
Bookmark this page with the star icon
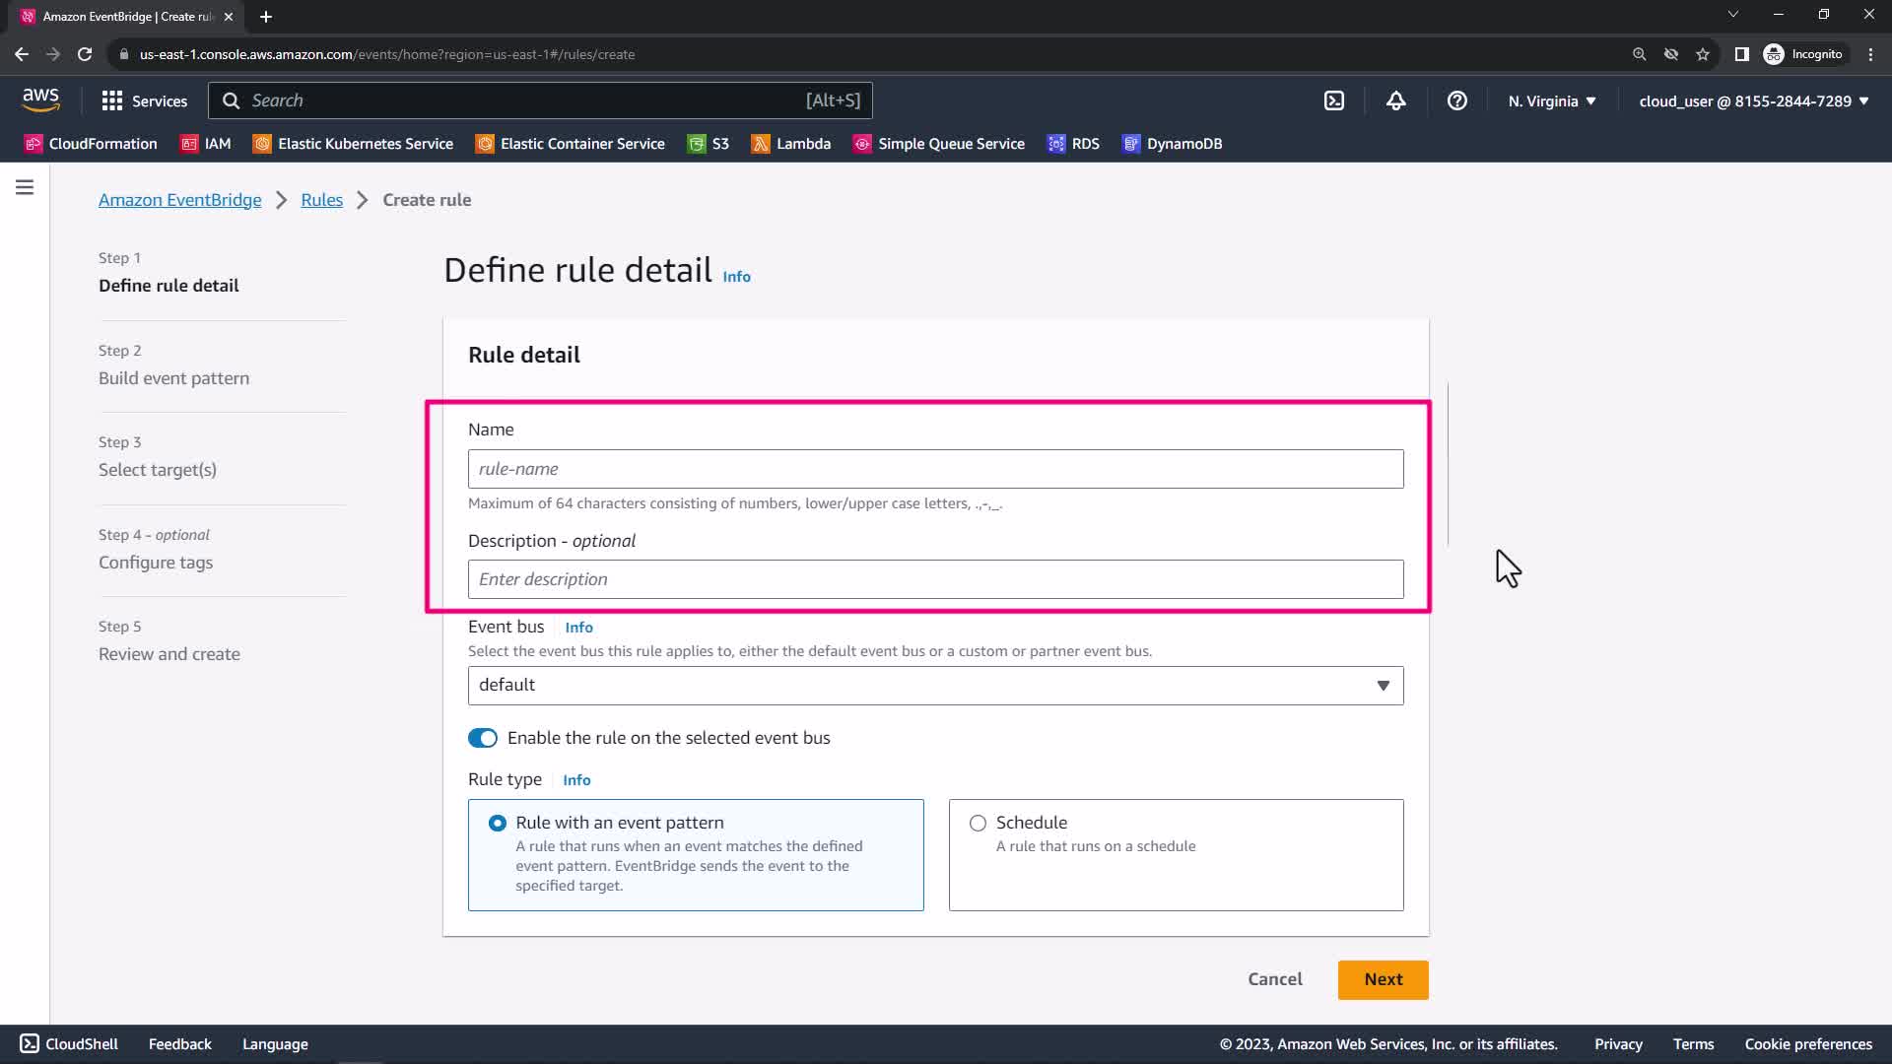[1702, 54]
